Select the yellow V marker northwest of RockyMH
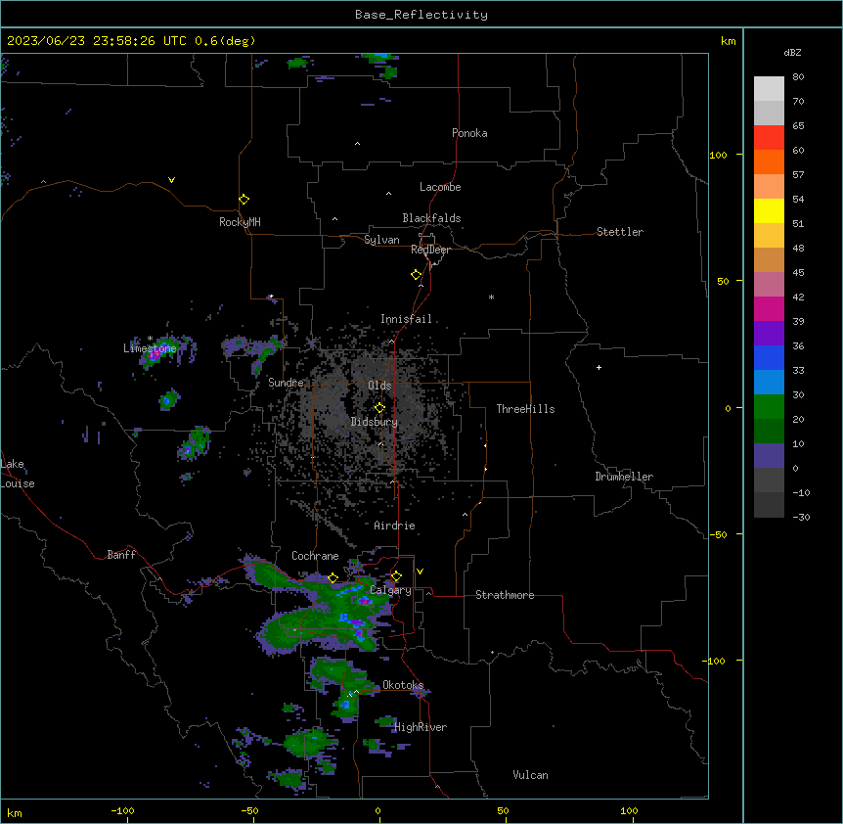This screenshot has width=843, height=824. coord(171,180)
